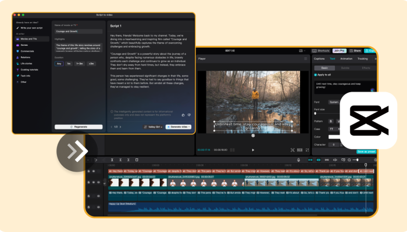Select the 1m duration option
Viewport: 407px width, 232px height.
(x=69, y=63)
